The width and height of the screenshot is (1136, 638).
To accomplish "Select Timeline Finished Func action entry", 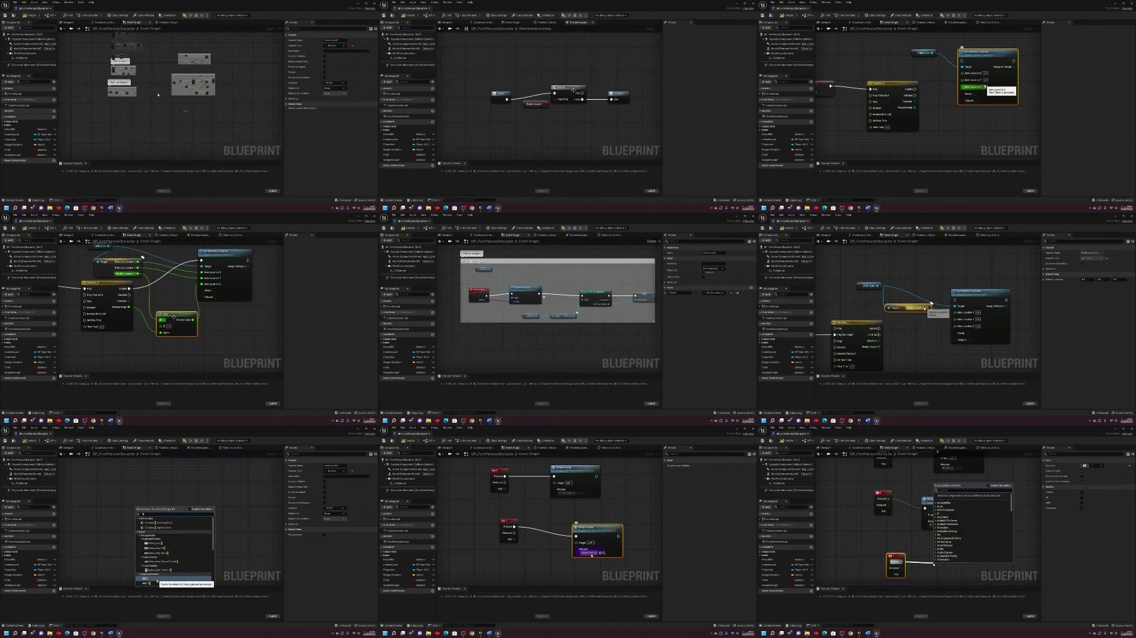I will pos(158,523).
